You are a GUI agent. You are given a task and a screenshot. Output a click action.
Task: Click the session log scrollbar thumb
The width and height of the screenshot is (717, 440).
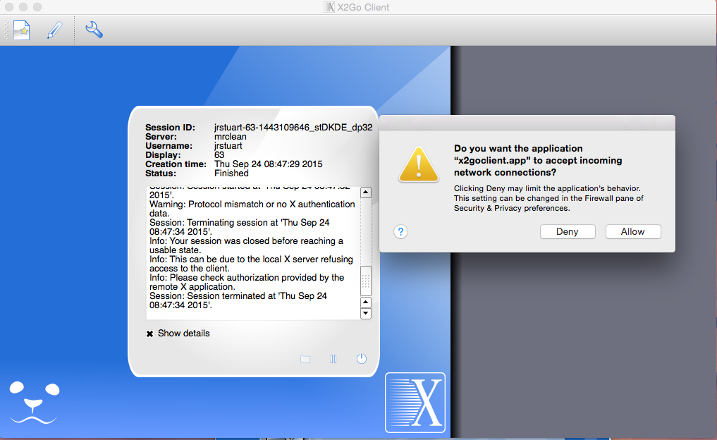coord(365,281)
